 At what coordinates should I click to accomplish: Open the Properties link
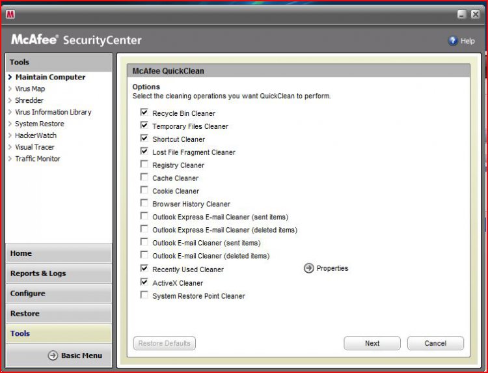(332, 268)
